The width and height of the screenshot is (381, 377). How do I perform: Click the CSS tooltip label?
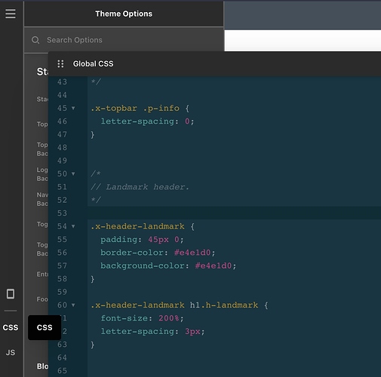[x=45, y=327]
